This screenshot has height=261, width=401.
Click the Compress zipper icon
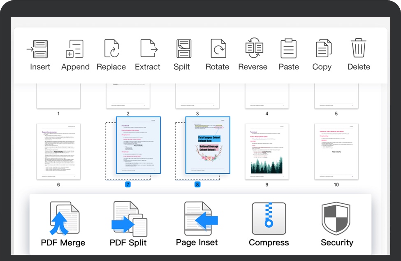268,217
